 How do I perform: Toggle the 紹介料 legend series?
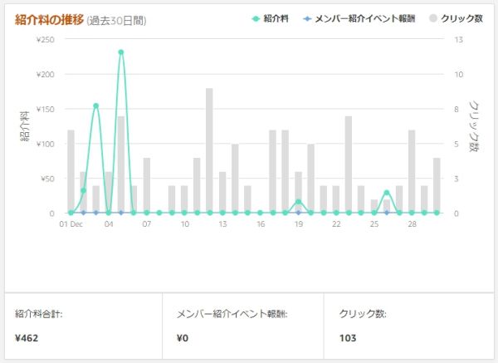[271, 19]
